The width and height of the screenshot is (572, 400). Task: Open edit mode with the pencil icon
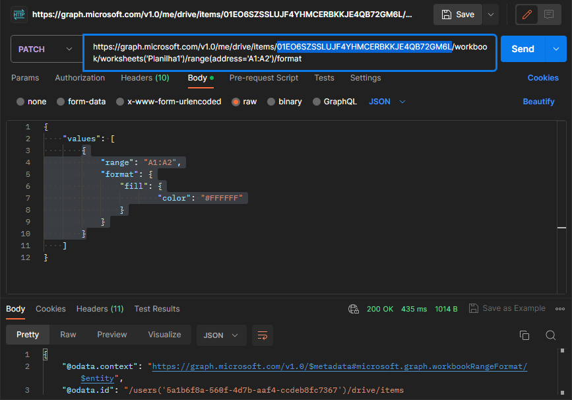pos(526,15)
